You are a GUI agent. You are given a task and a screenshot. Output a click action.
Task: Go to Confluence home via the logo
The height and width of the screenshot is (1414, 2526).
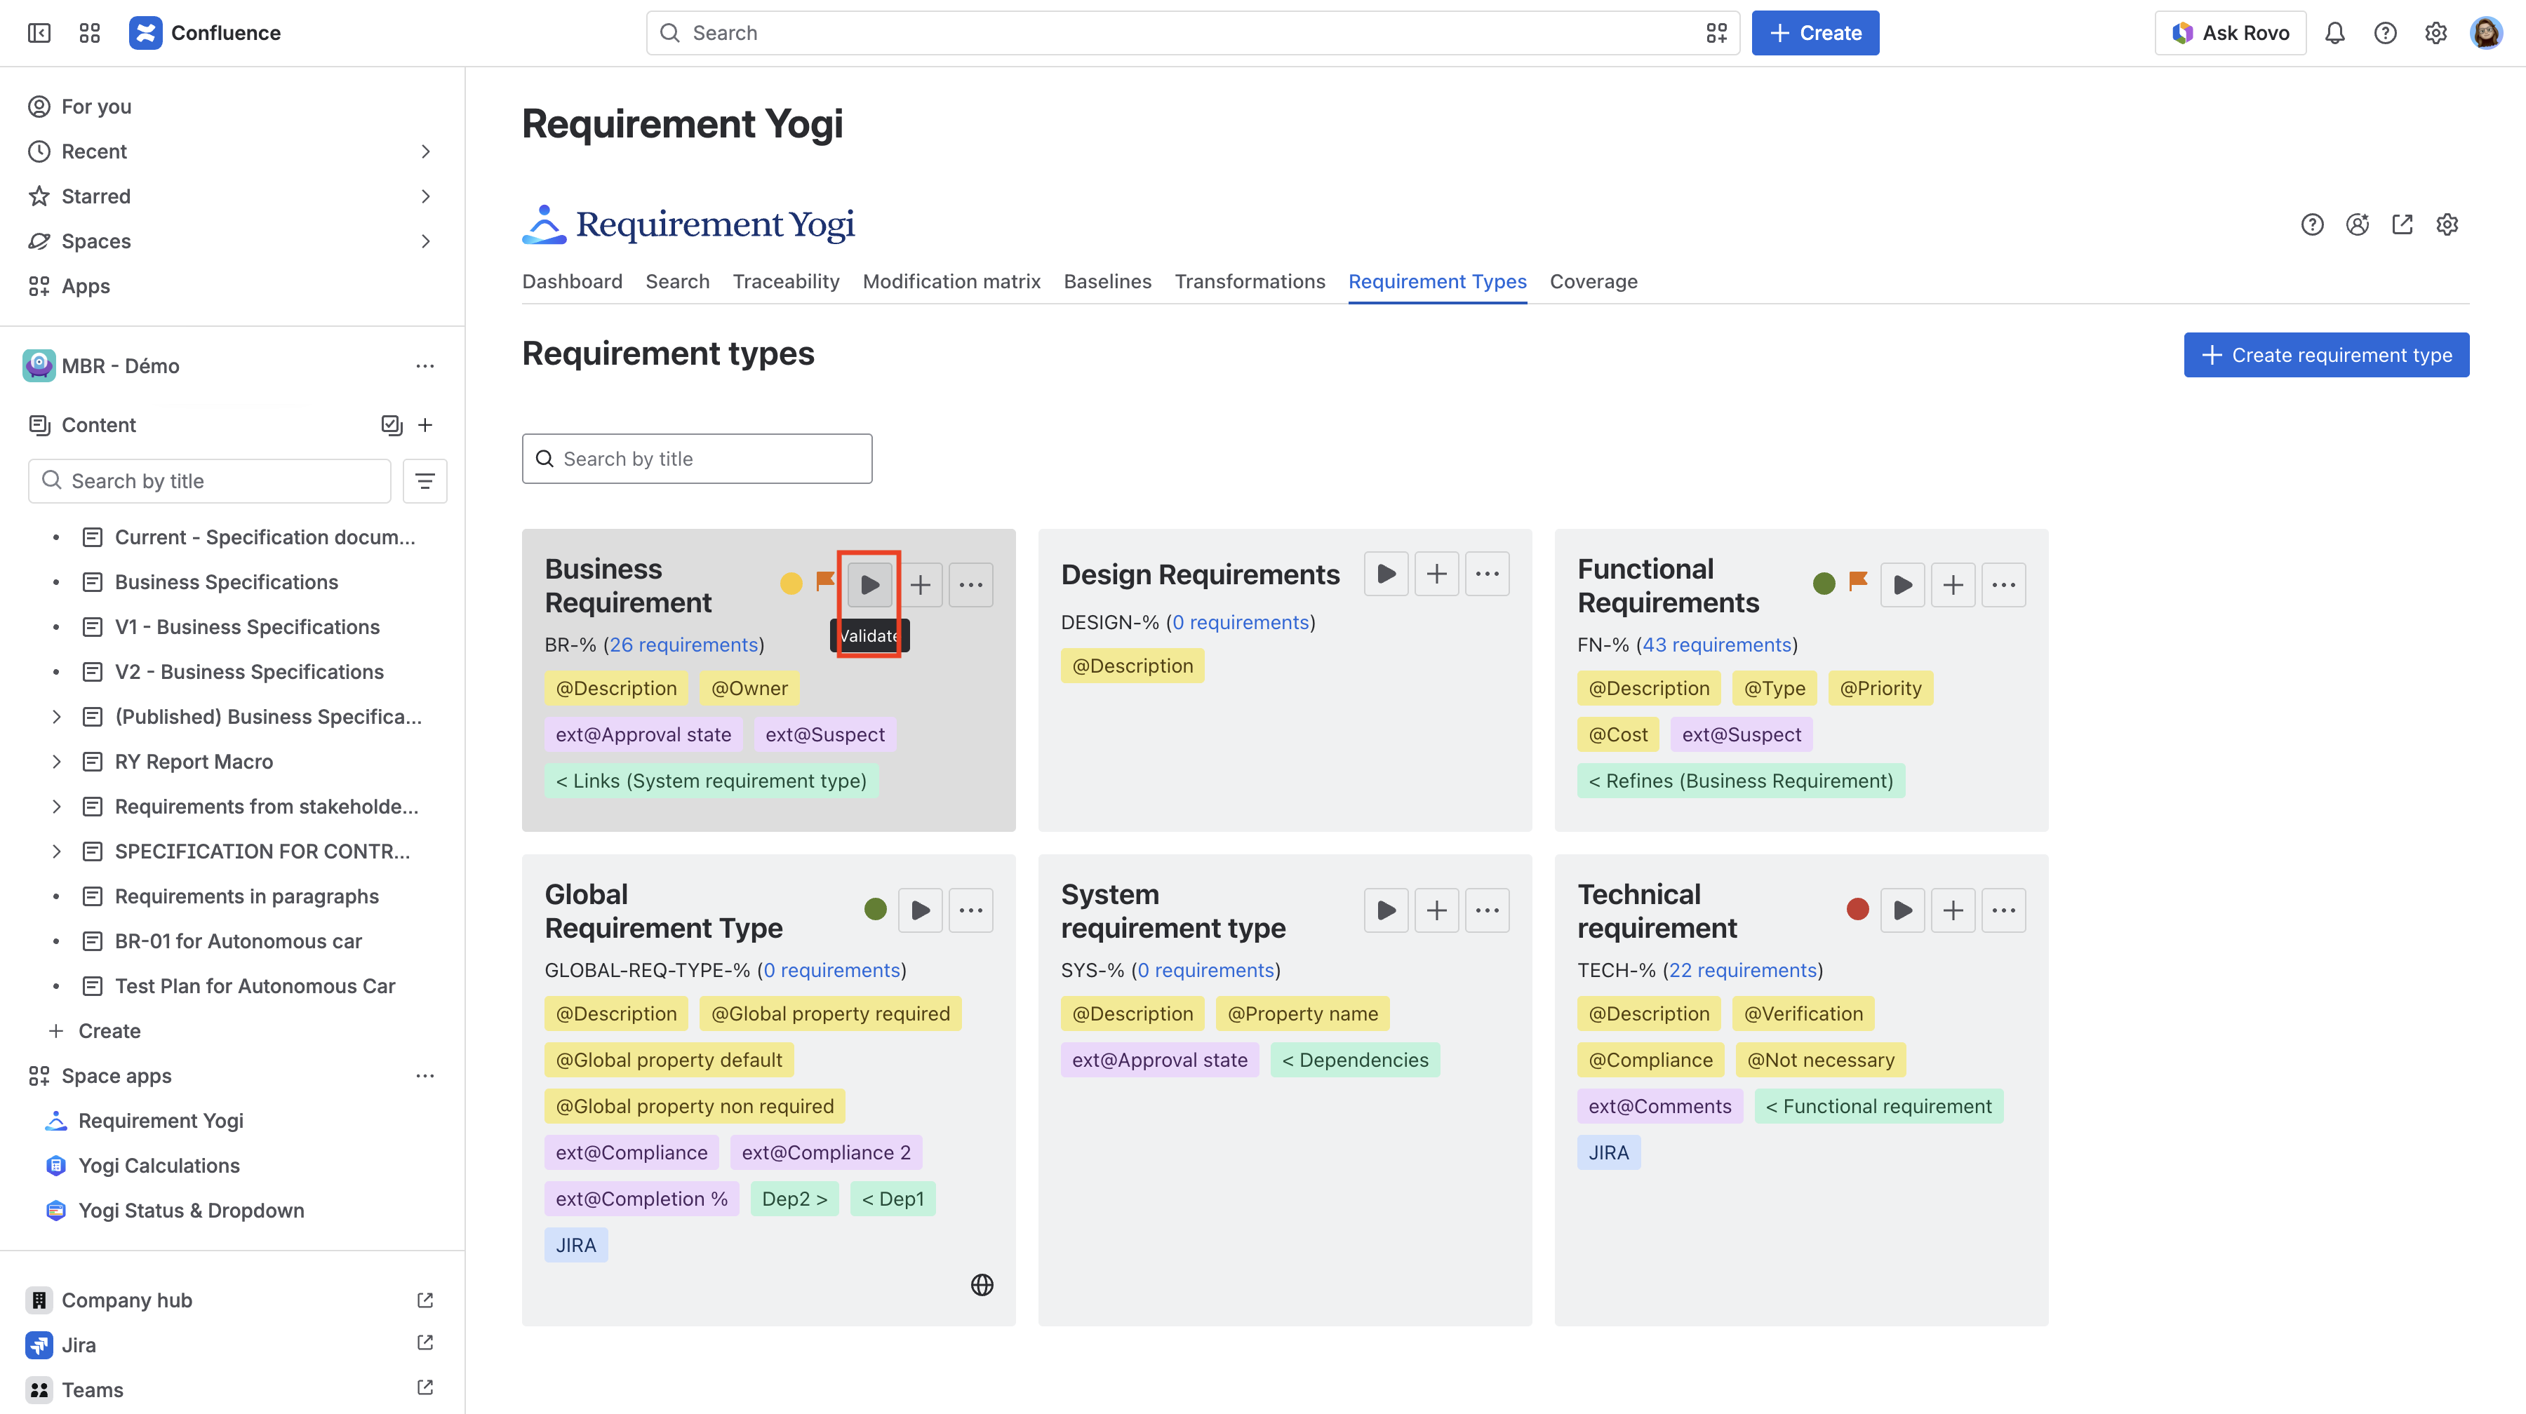click(x=205, y=34)
